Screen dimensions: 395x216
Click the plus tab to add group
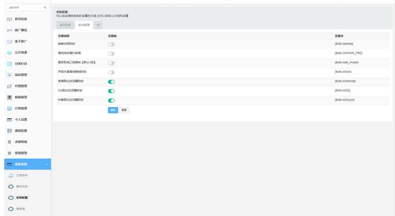click(98, 25)
